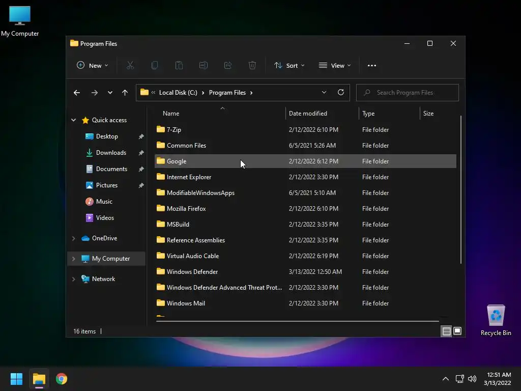521x391 pixels.
Task: Click the Cut scissors icon in toolbar
Action: [130, 66]
